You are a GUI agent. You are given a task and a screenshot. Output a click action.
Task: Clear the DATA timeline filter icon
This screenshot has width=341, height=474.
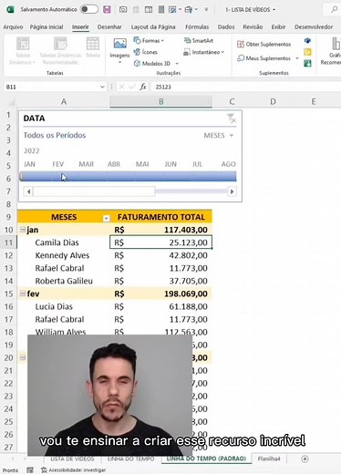click(x=232, y=118)
